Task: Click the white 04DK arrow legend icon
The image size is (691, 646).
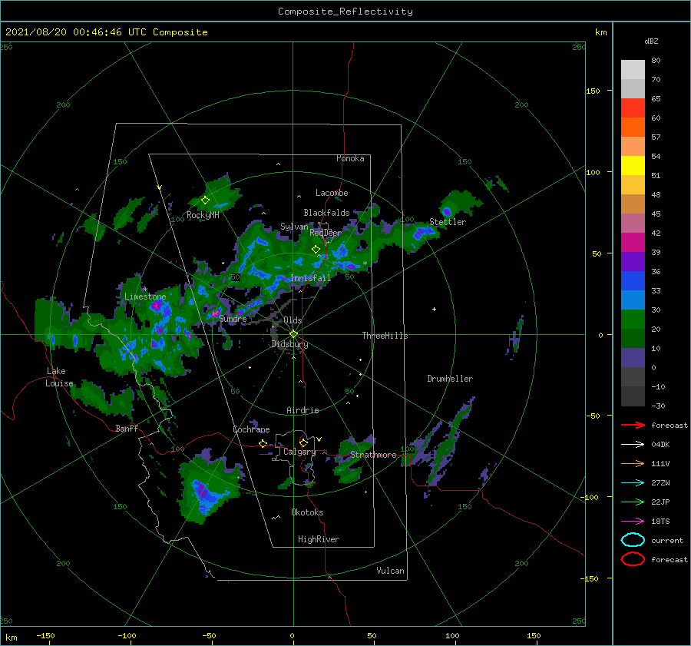Action: coord(633,444)
